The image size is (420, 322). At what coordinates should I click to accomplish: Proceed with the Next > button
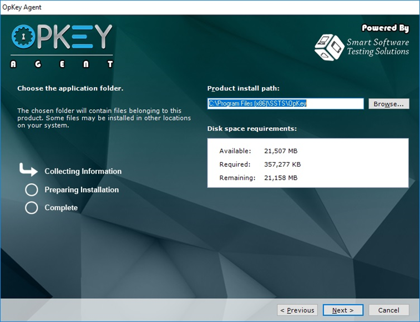click(x=342, y=310)
